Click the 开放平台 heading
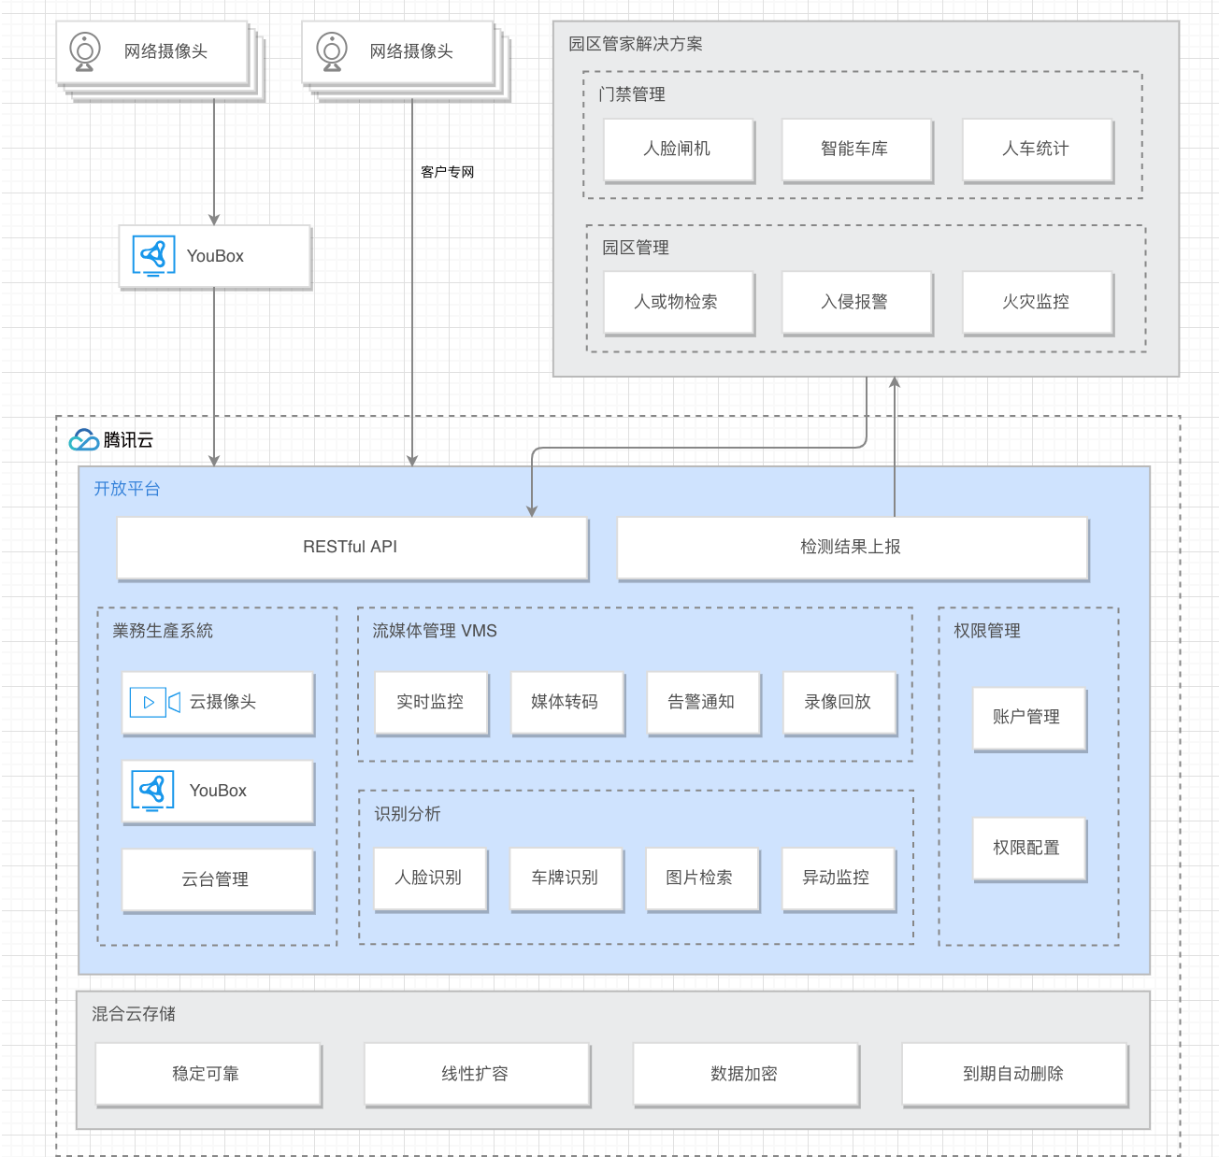This screenshot has width=1219, height=1157. [127, 489]
